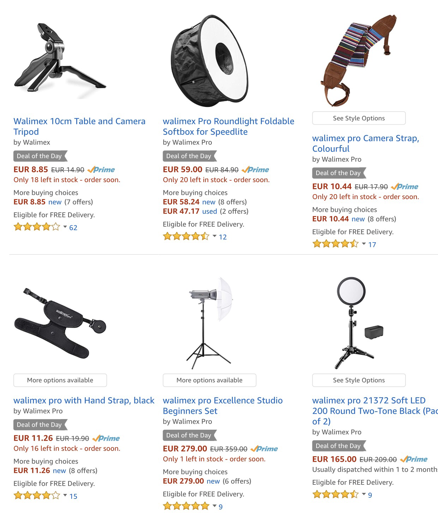Expand rating dropdown arrow for table tripod

(x=65, y=227)
